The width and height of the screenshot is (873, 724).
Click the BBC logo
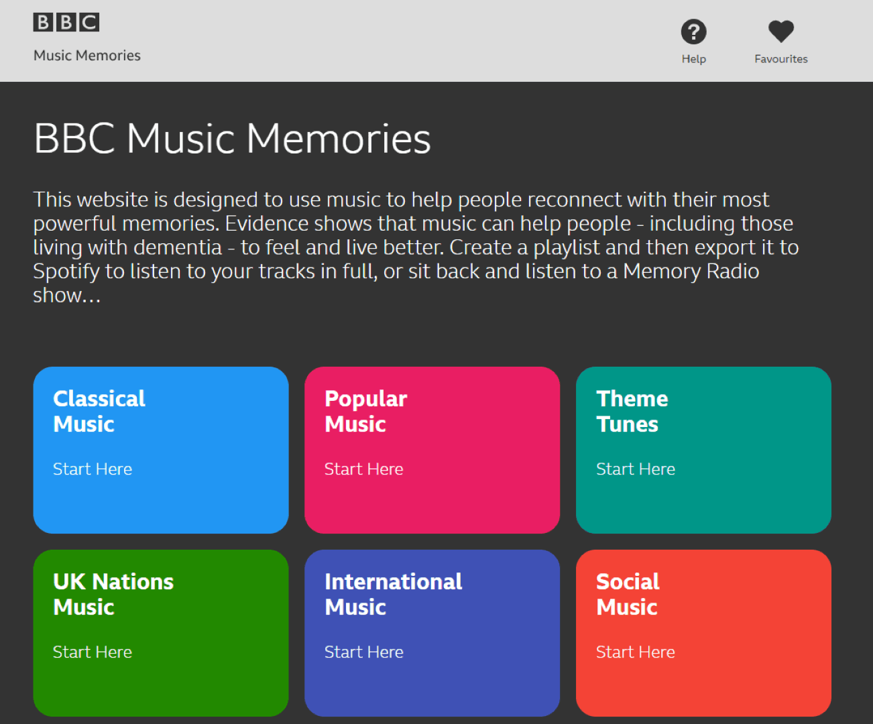click(x=66, y=21)
